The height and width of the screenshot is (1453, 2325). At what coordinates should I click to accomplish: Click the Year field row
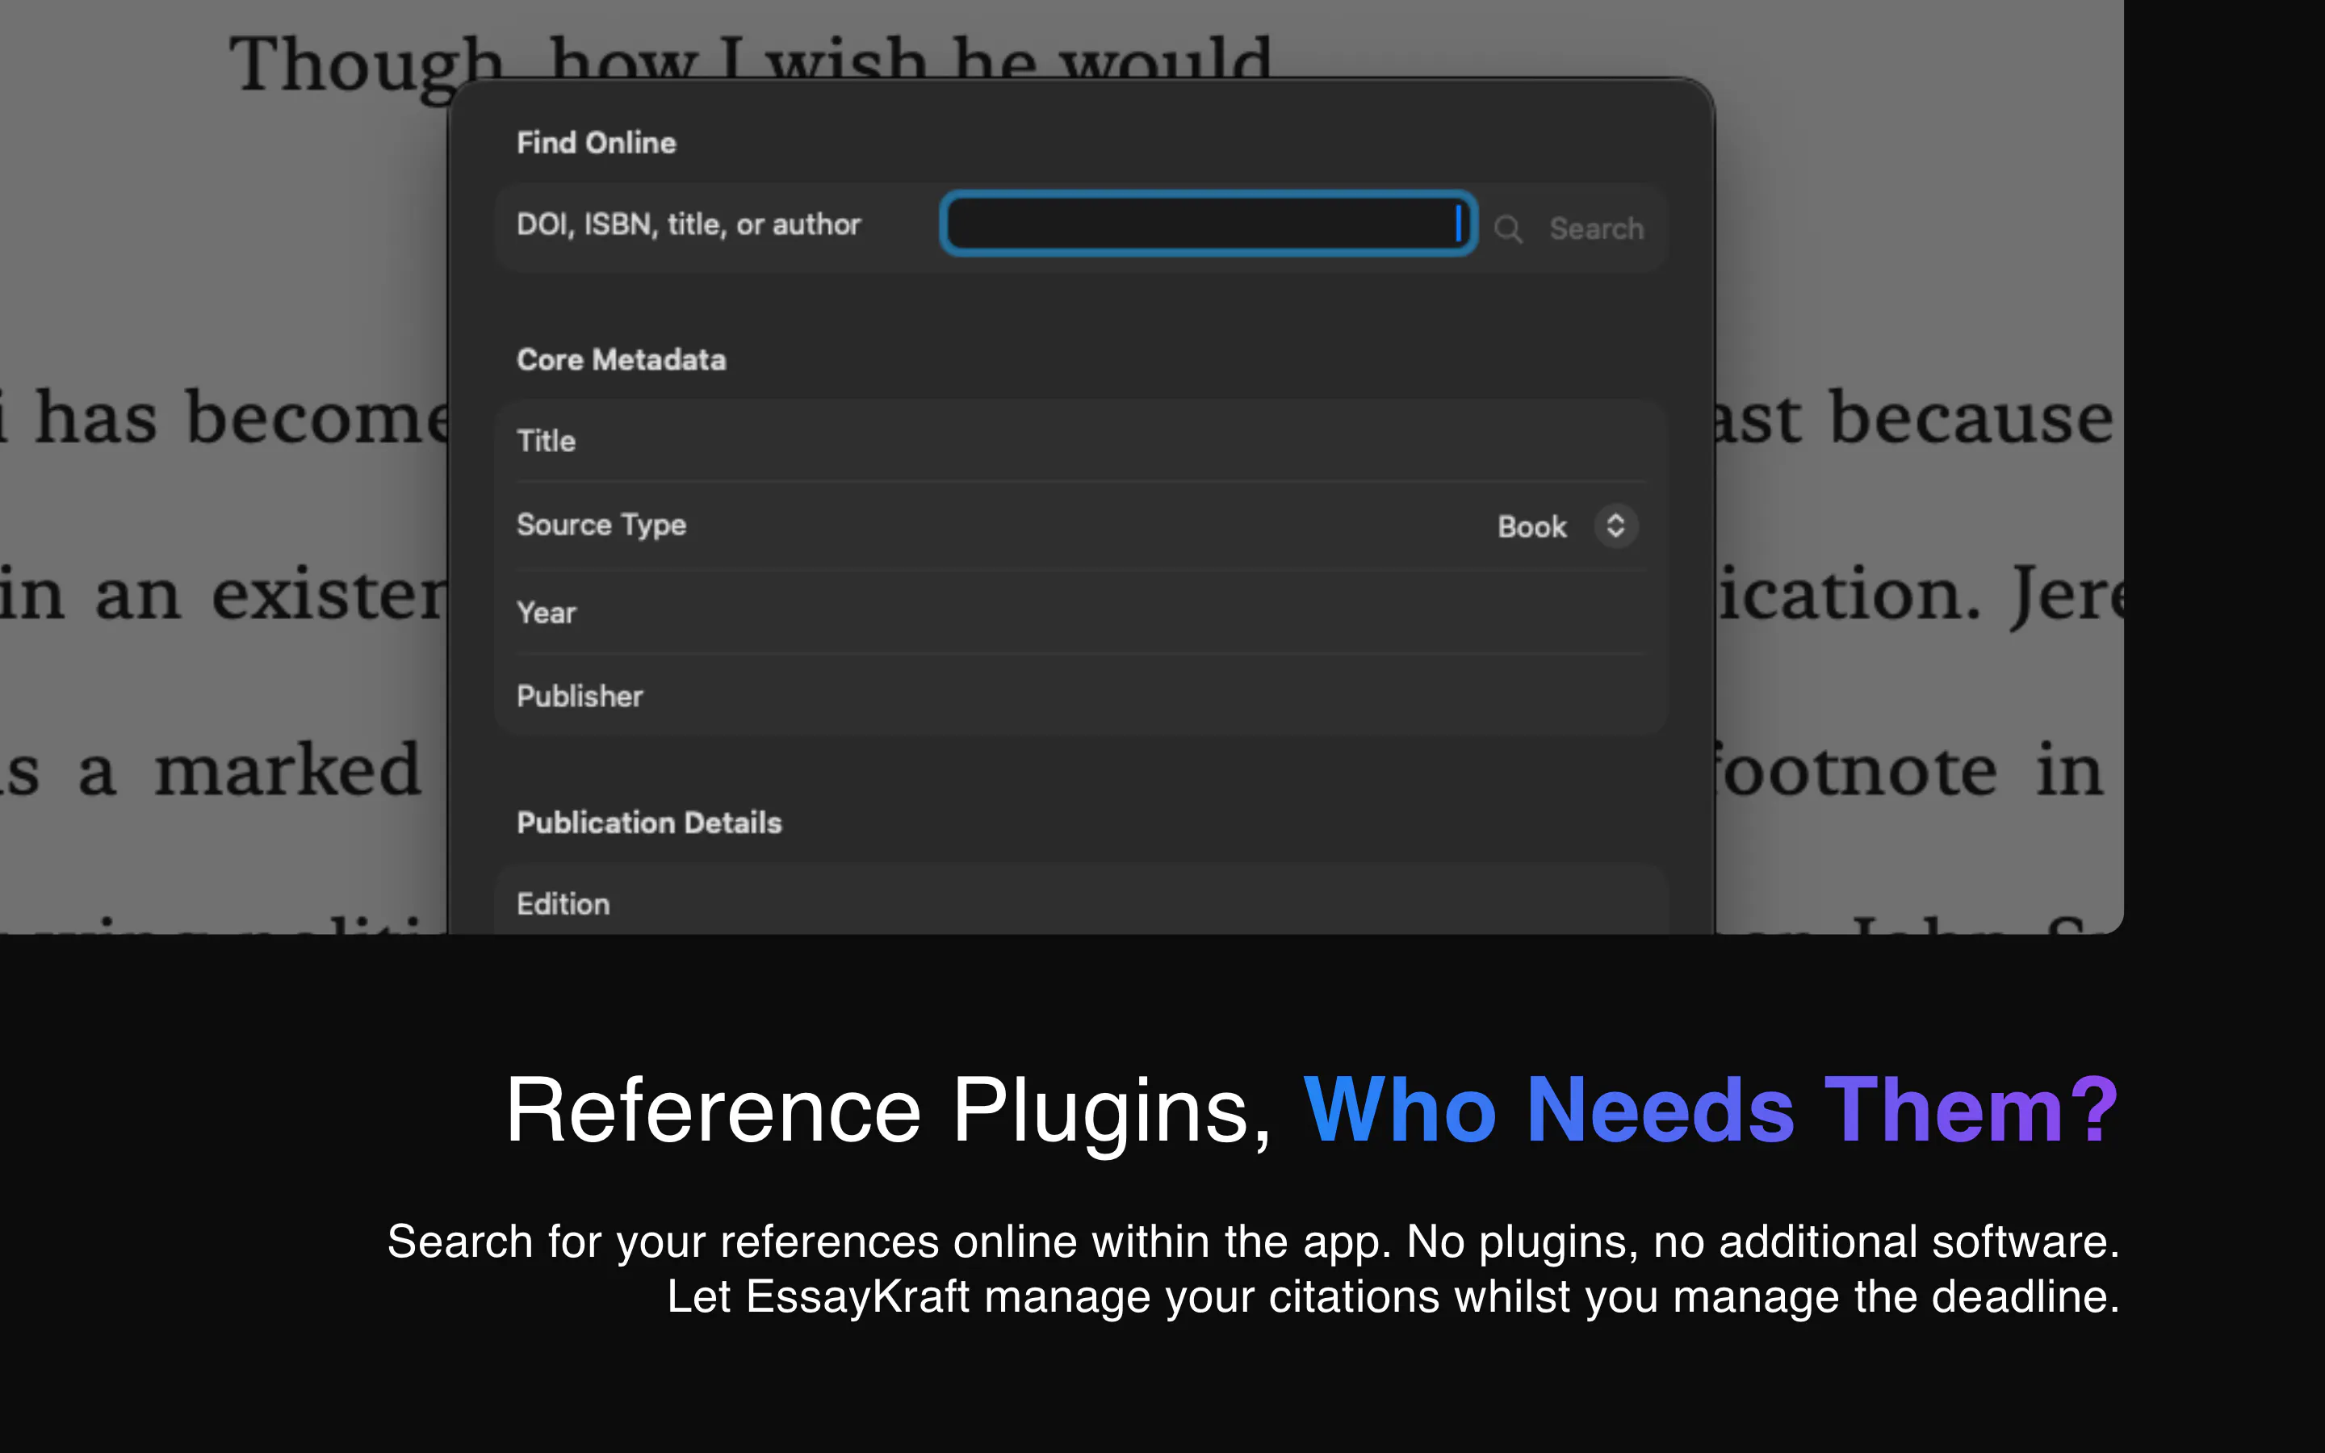pyautogui.click(x=1081, y=612)
